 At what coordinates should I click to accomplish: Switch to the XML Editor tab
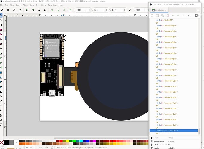(x=159, y=10)
